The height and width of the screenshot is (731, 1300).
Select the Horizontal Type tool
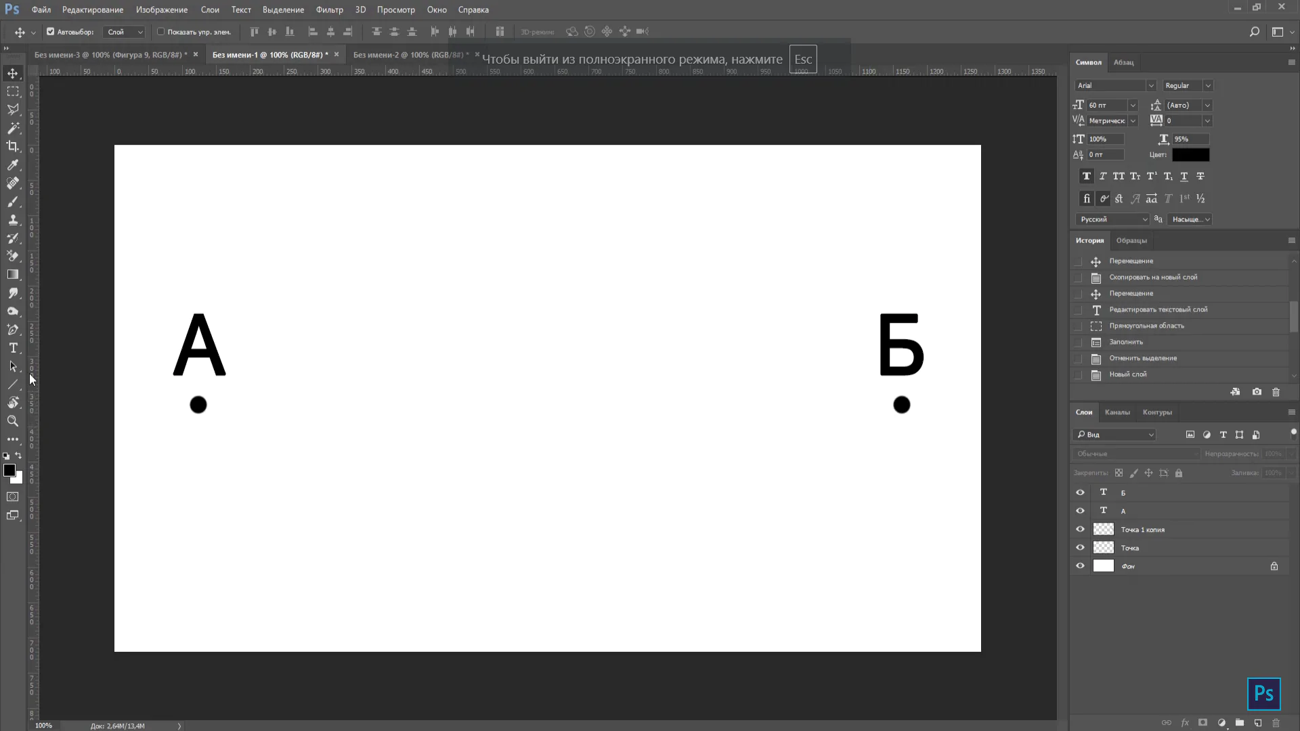[13, 348]
